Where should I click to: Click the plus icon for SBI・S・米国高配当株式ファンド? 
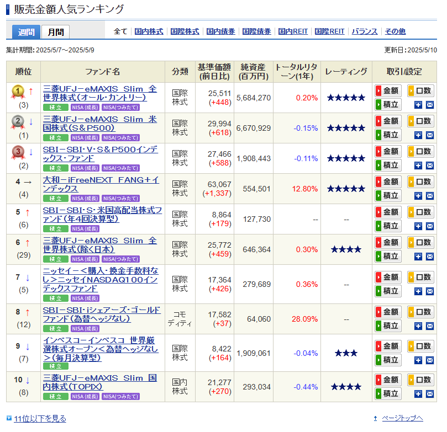pyautogui.click(x=418, y=227)
